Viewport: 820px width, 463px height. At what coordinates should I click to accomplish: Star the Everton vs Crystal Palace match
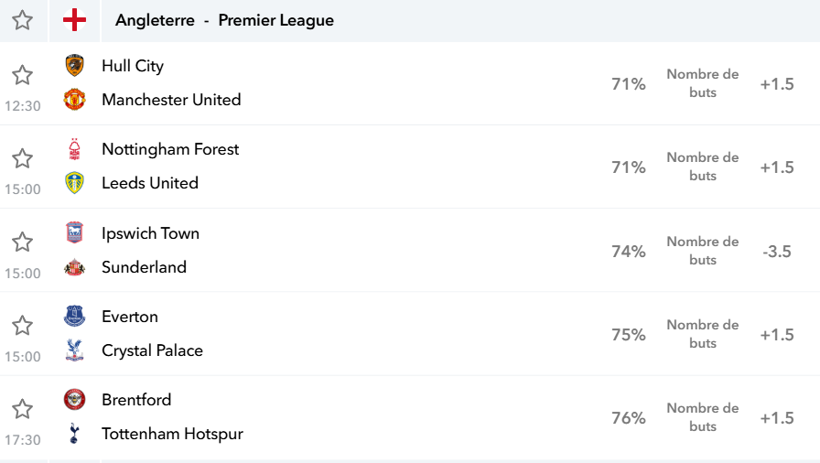(x=23, y=326)
